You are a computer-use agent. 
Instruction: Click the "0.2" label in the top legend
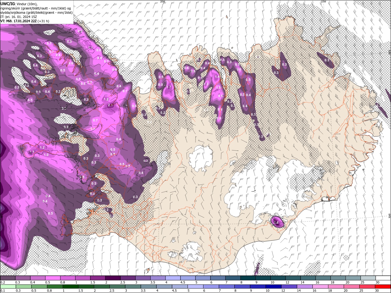(x=3, y=282)
